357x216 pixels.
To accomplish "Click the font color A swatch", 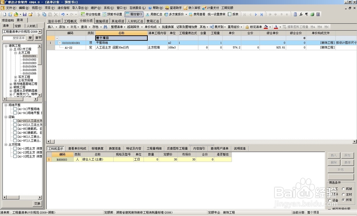I will click(276, 27).
